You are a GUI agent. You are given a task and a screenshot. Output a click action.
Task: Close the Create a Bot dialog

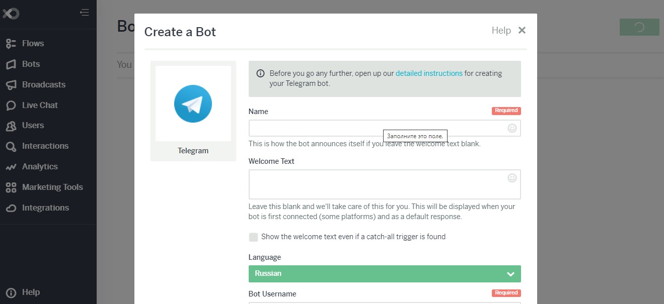click(522, 30)
